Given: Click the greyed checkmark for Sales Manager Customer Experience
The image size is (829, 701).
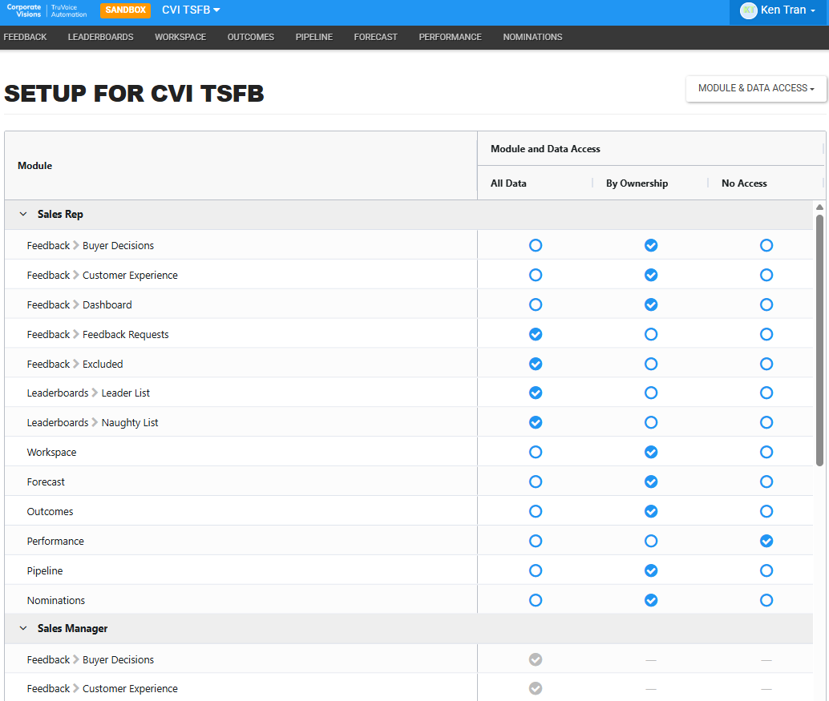Looking at the screenshot, I should [536, 688].
